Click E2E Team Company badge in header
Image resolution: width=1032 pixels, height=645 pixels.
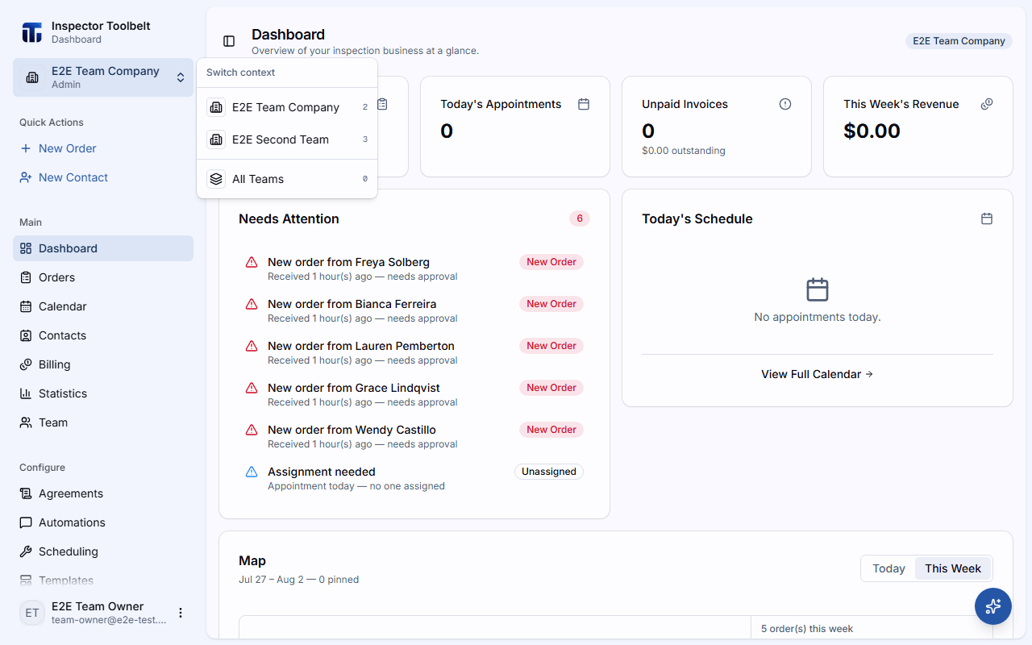click(959, 41)
